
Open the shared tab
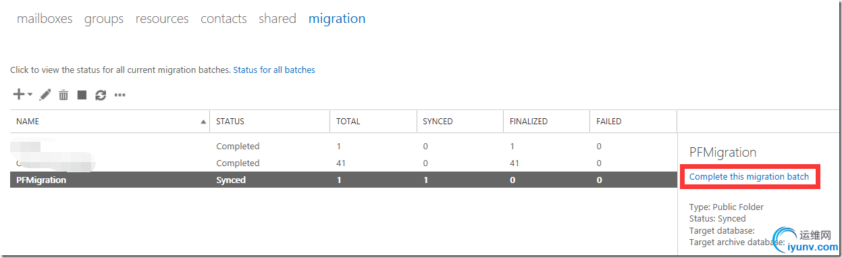click(278, 19)
